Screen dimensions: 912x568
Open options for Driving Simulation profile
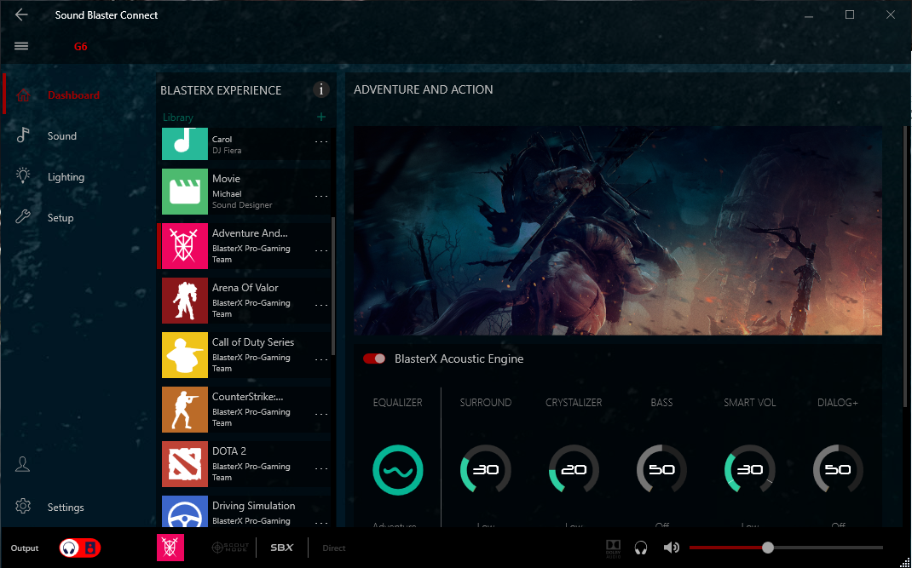click(x=321, y=521)
